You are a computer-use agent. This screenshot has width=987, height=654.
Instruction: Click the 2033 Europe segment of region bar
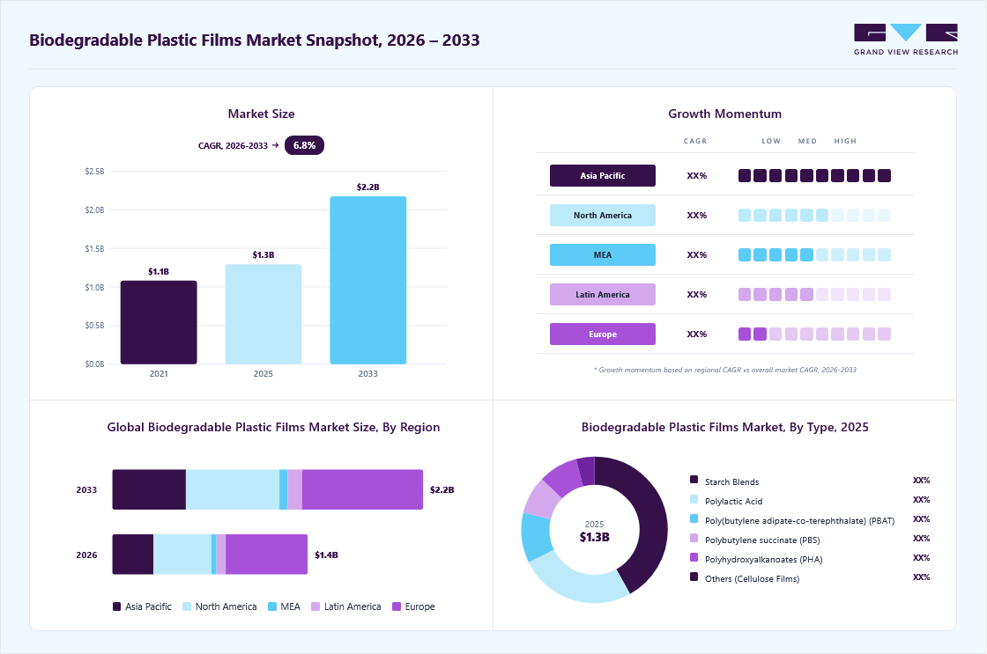[362, 489]
